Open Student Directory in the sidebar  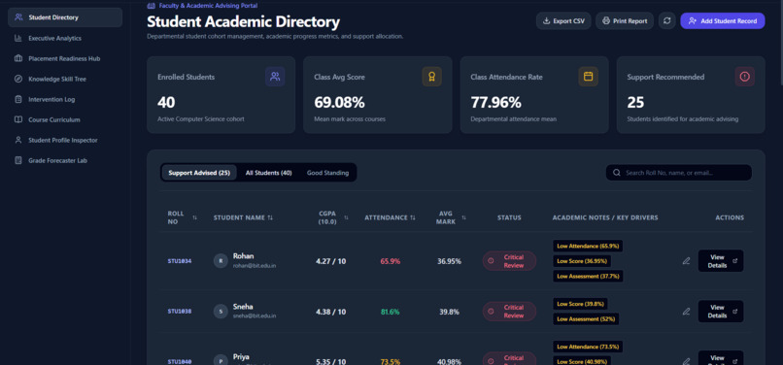(x=65, y=17)
